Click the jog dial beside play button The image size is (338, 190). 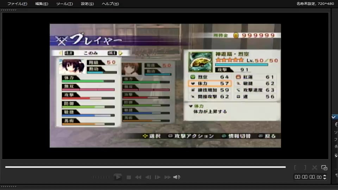tap(101, 177)
